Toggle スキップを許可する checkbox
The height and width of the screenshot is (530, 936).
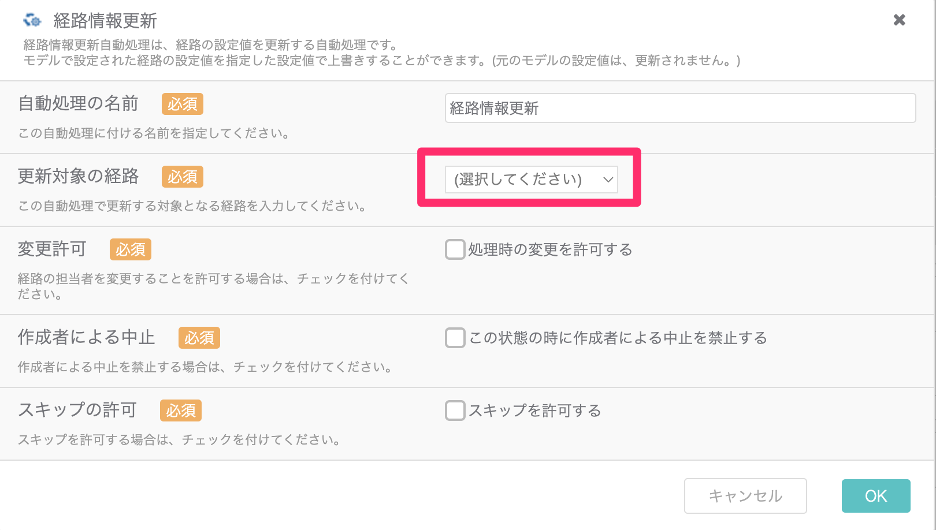click(455, 410)
